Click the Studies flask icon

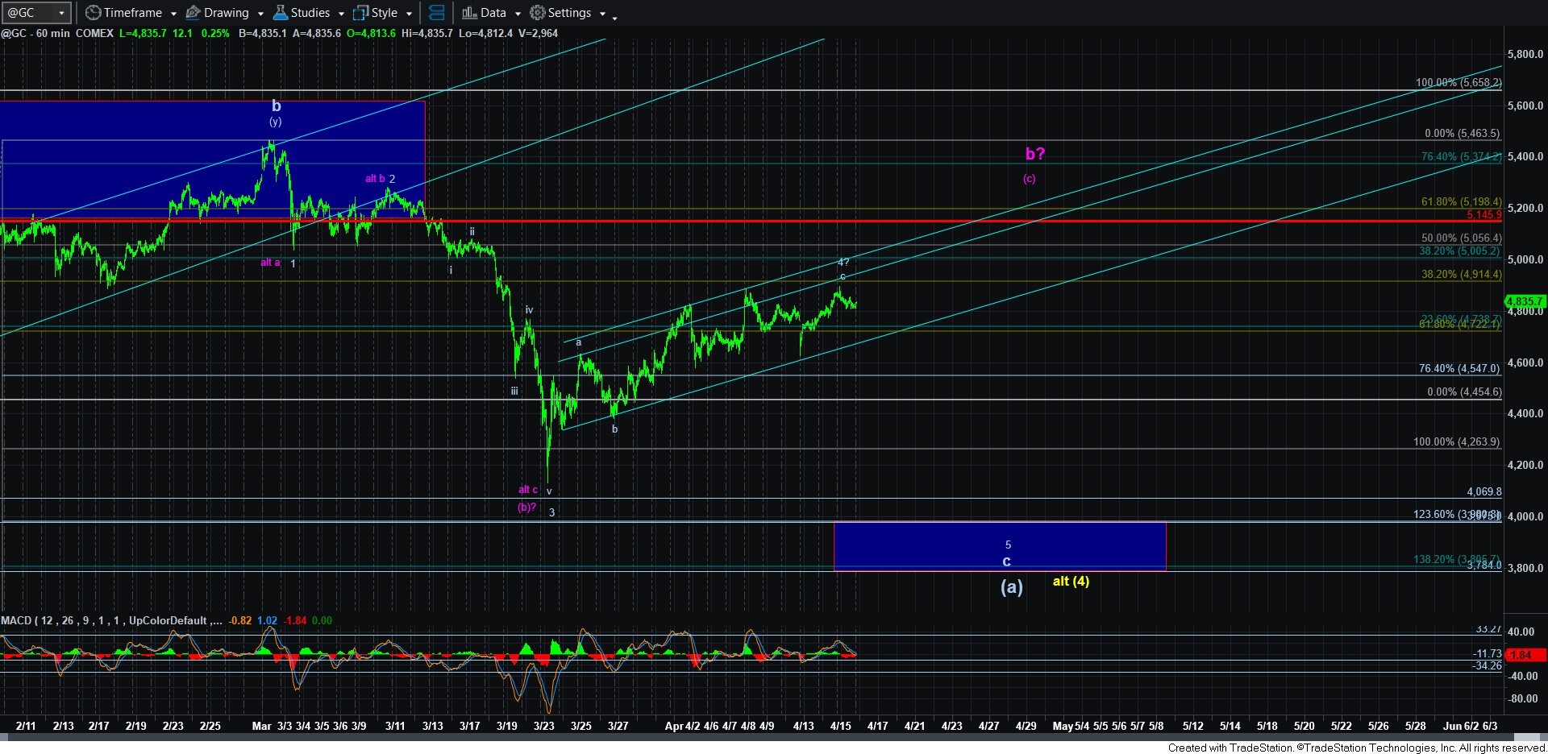click(281, 13)
